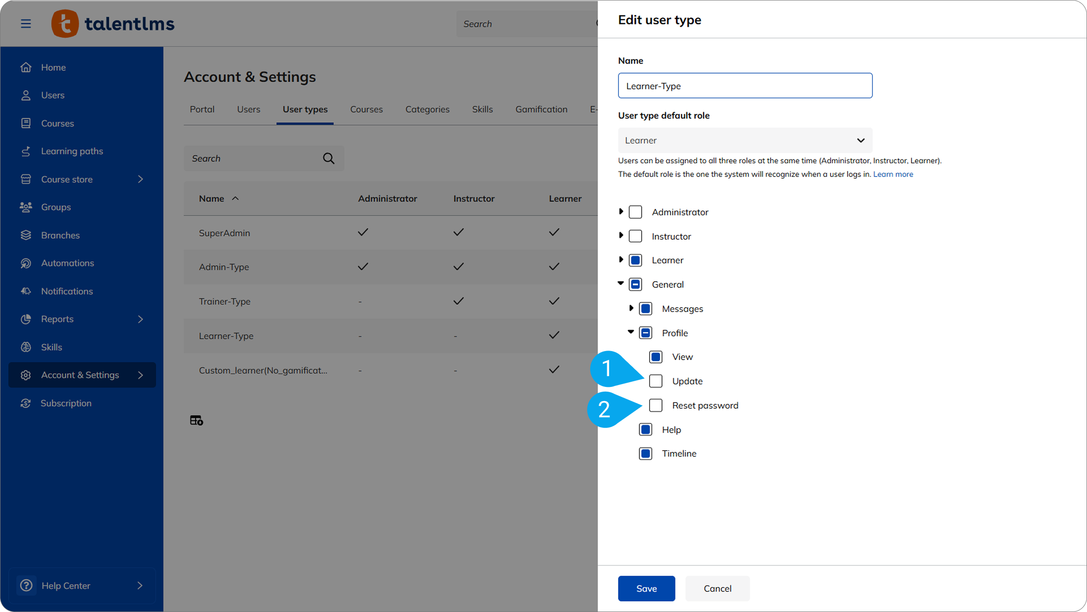Open Groups via its people icon
Screen dimensions: 1087x612
point(26,207)
